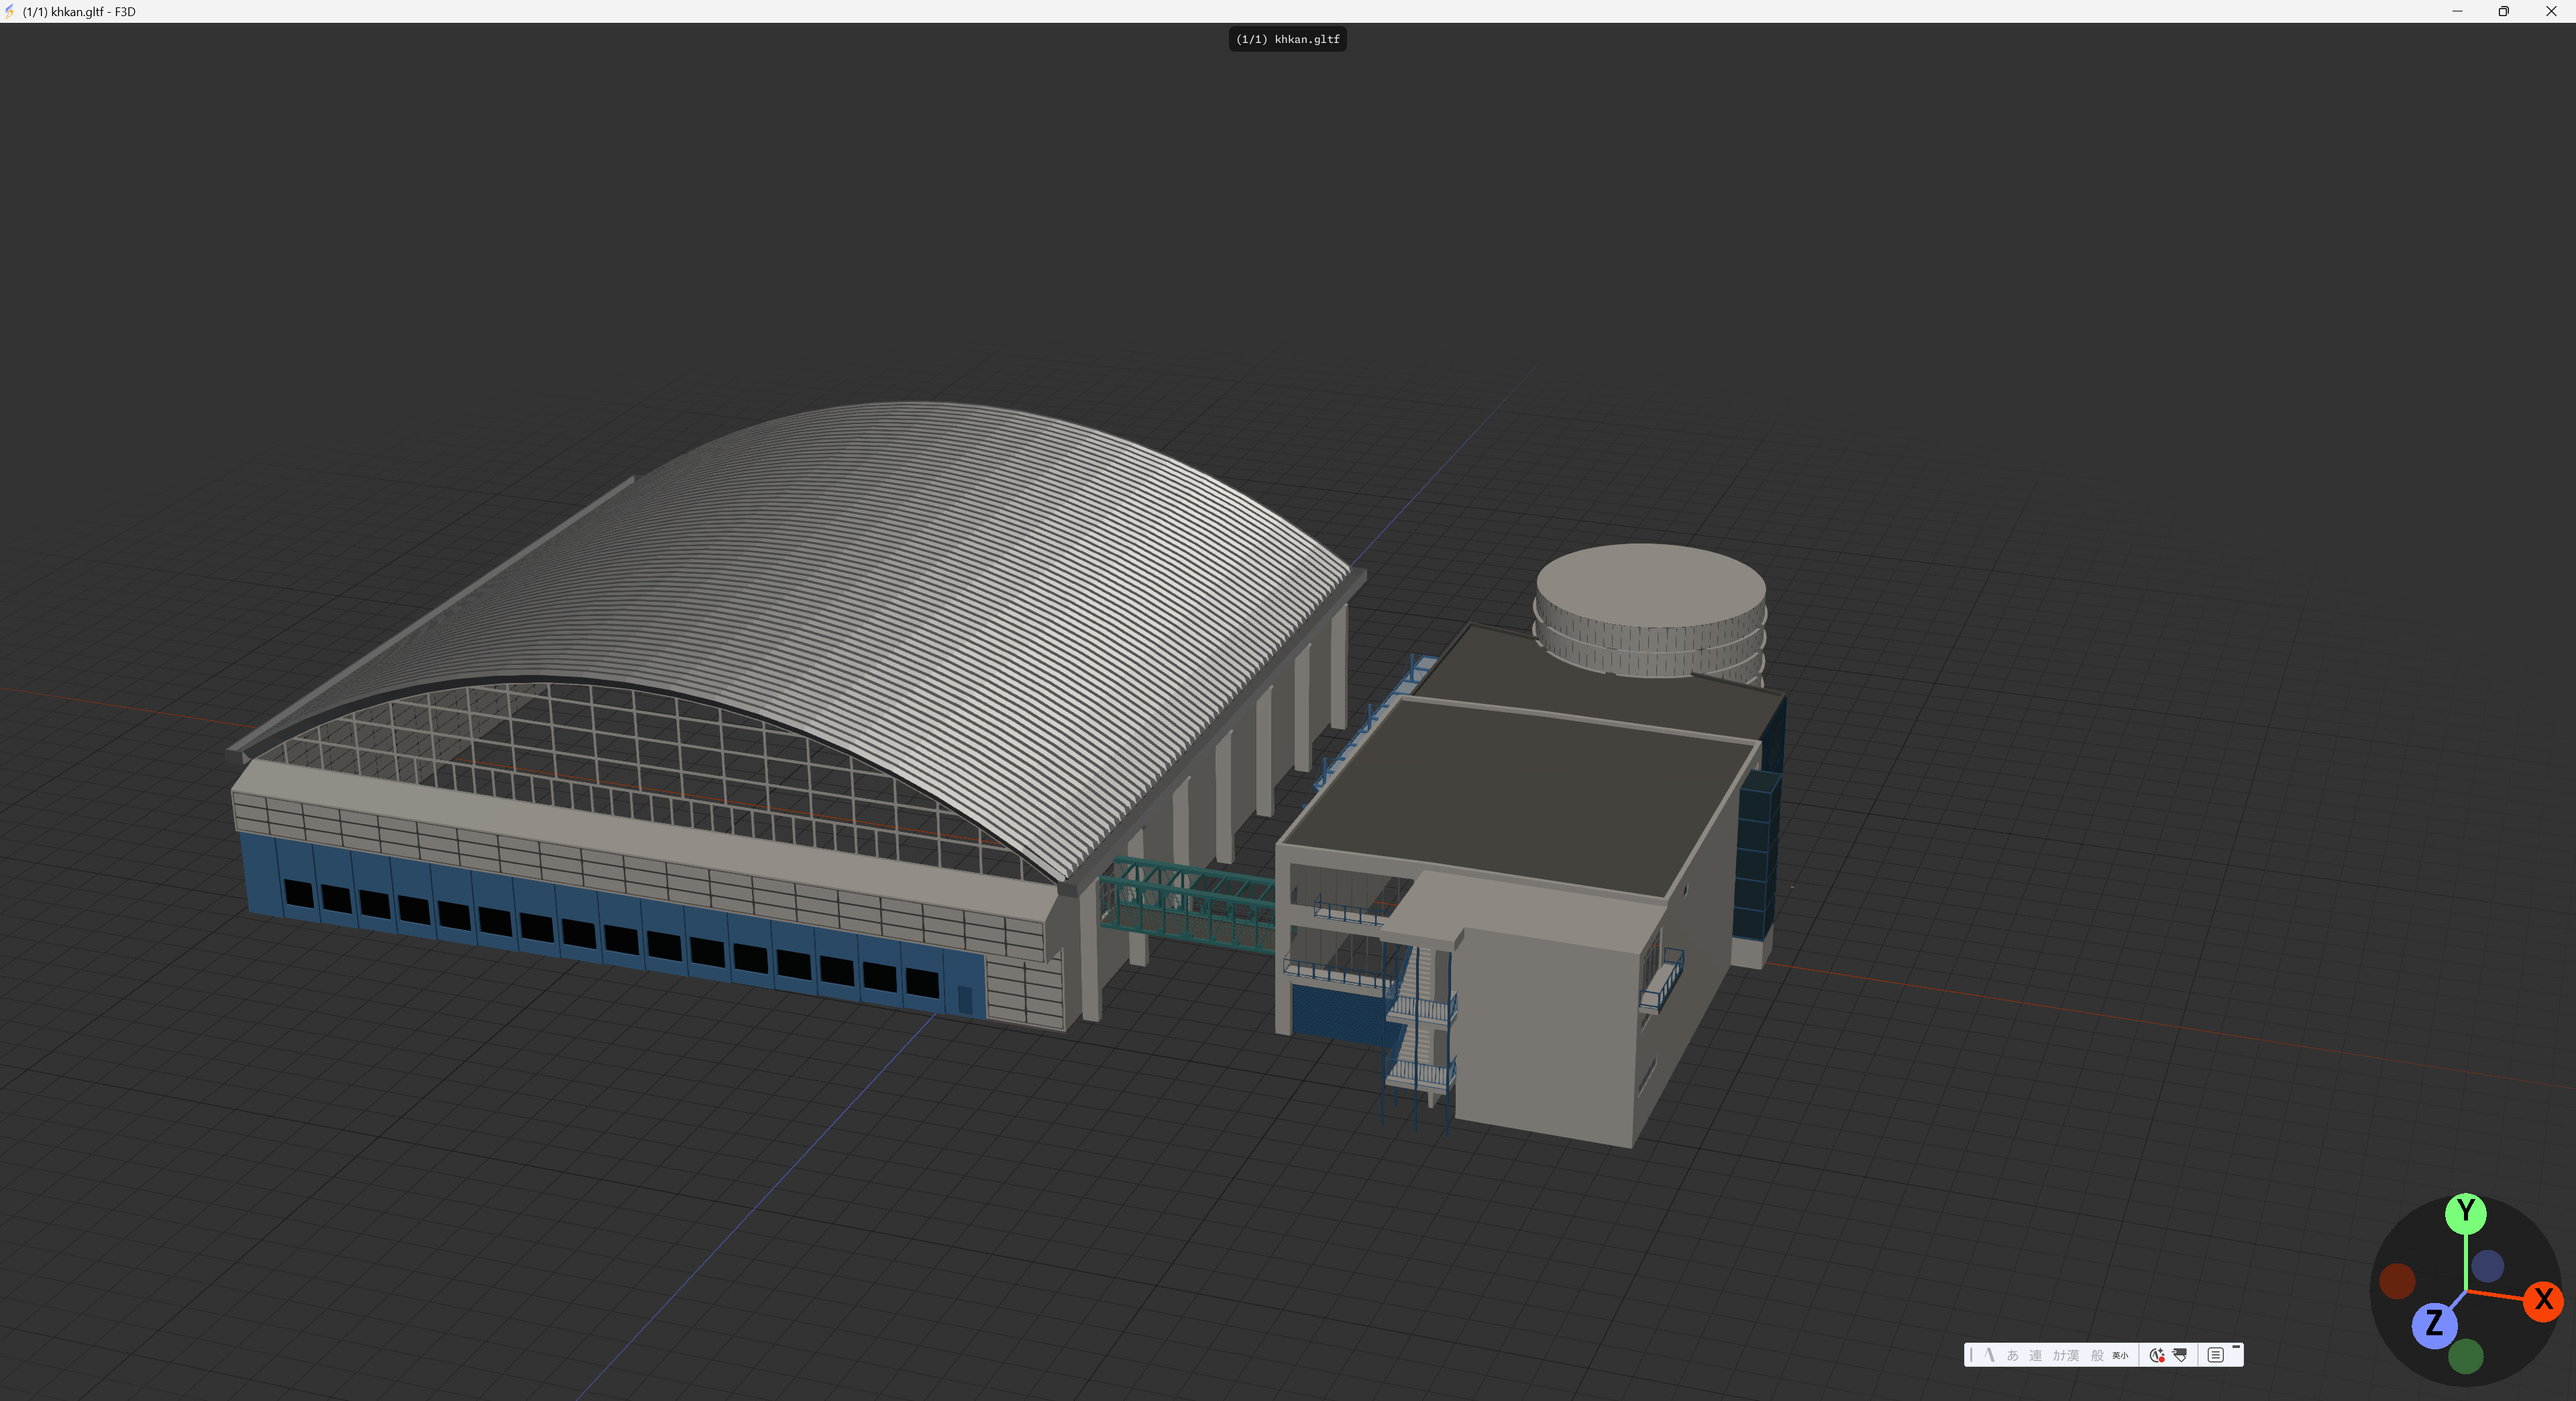Snap to negative X via the dark red gizmo dot
Viewport: 2576px width, 1401px height.
point(2397,1281)
